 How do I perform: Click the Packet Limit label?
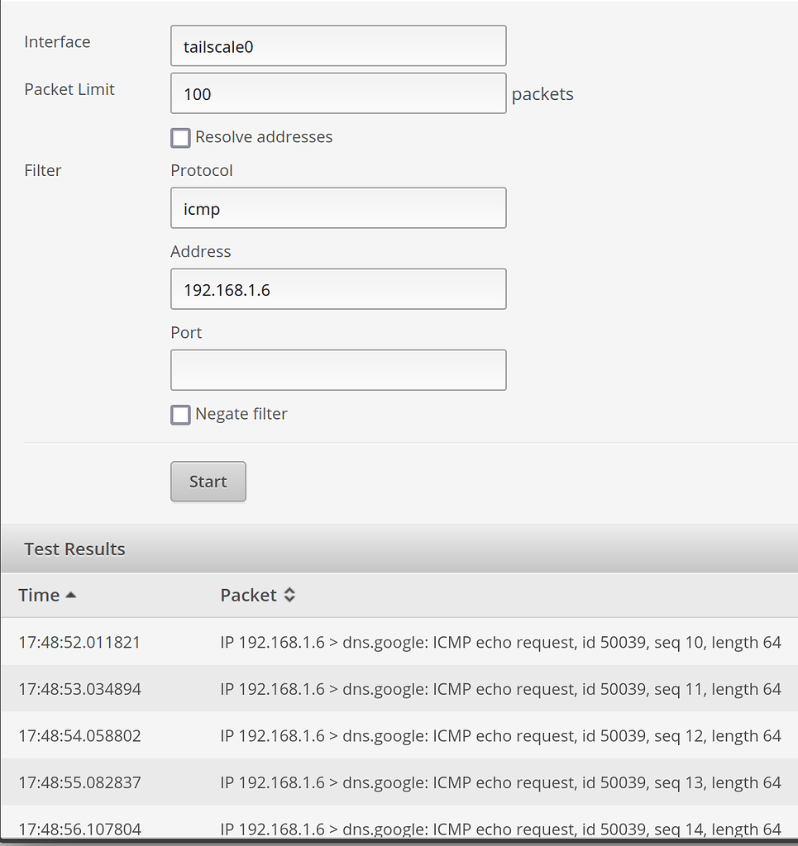(69, 89)
